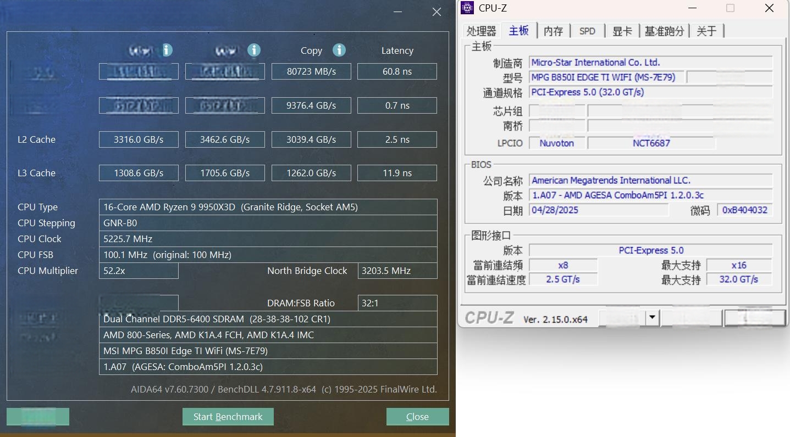This screenshot has height=437, width=790.
Task: Close the CPU-Z window
Action: click(769, 8)
